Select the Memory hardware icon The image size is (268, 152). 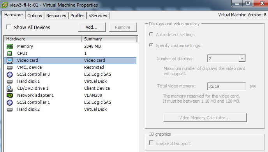10,46
